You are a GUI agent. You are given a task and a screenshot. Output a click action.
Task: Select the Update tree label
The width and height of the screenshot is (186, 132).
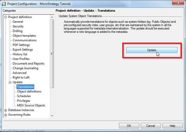point(18,82)
